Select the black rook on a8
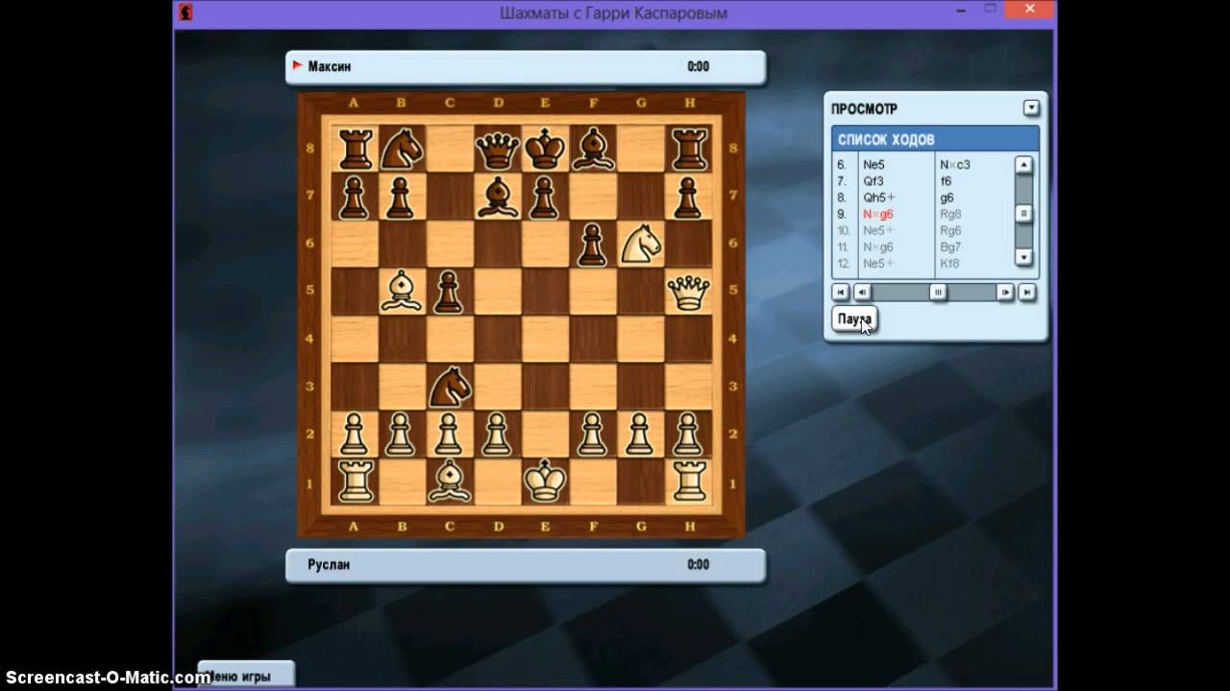 point(355,149)
